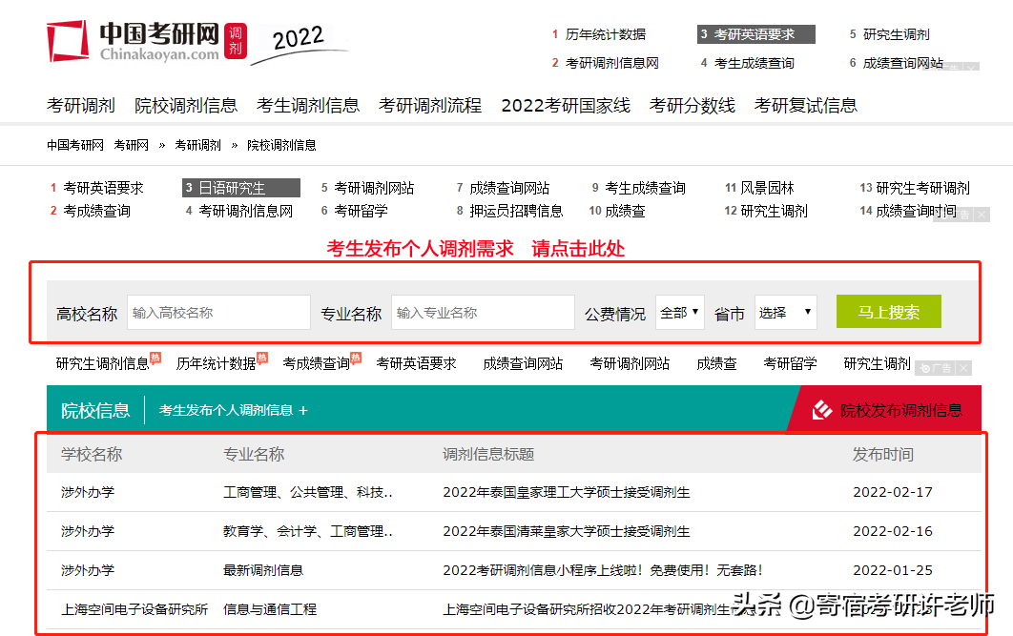This screenshot has height=636, width=1013.
Task: Click date cell 2022-01-25
Action: 893,570
